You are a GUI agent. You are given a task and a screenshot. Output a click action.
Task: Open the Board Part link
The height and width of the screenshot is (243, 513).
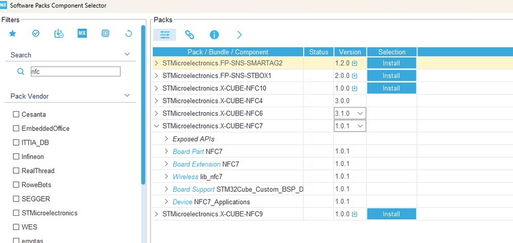189,151
